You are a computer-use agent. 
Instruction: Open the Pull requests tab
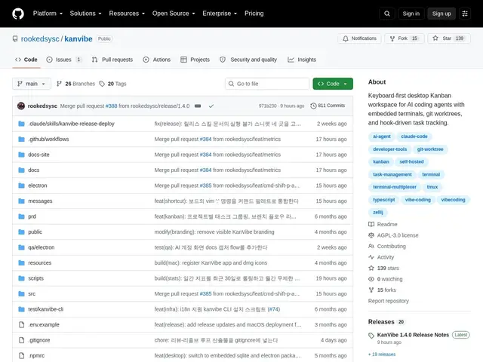coord(112,60)
